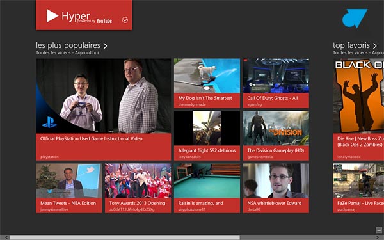Click 'My Dog Isn't The Smartest' title
This screenshot has height=240, width=384.
tap(205, 98)
